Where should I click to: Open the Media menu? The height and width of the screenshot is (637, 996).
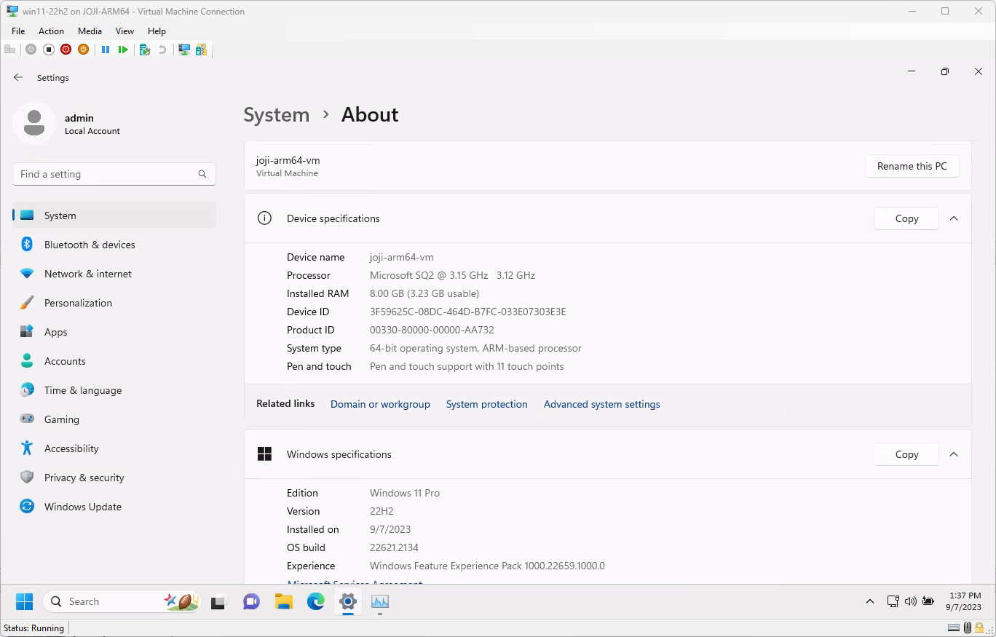pos(90,31)
